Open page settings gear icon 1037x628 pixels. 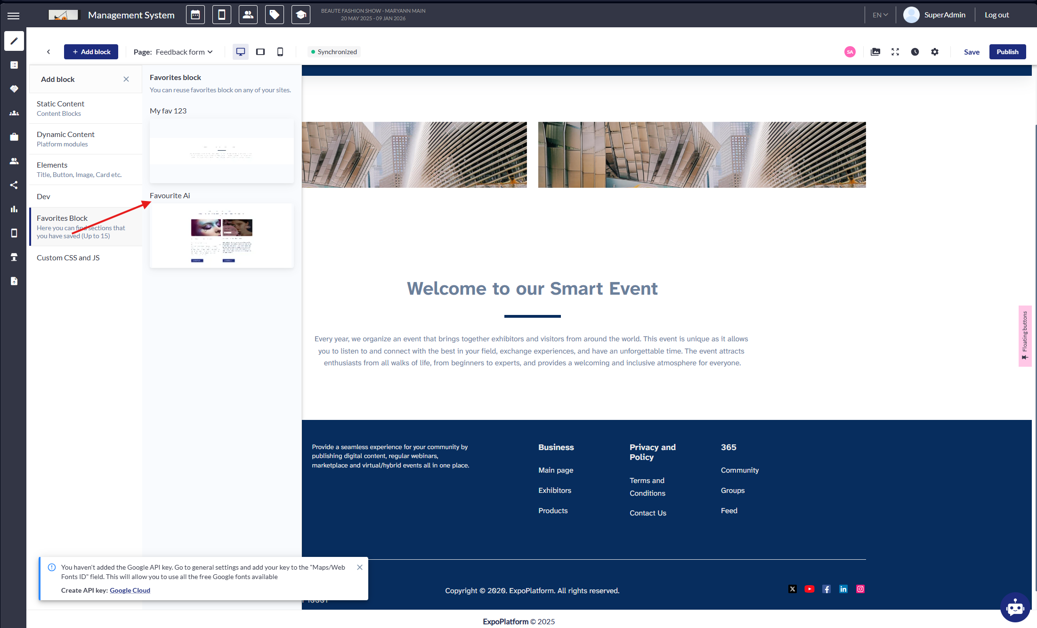[x=935, y=52]
